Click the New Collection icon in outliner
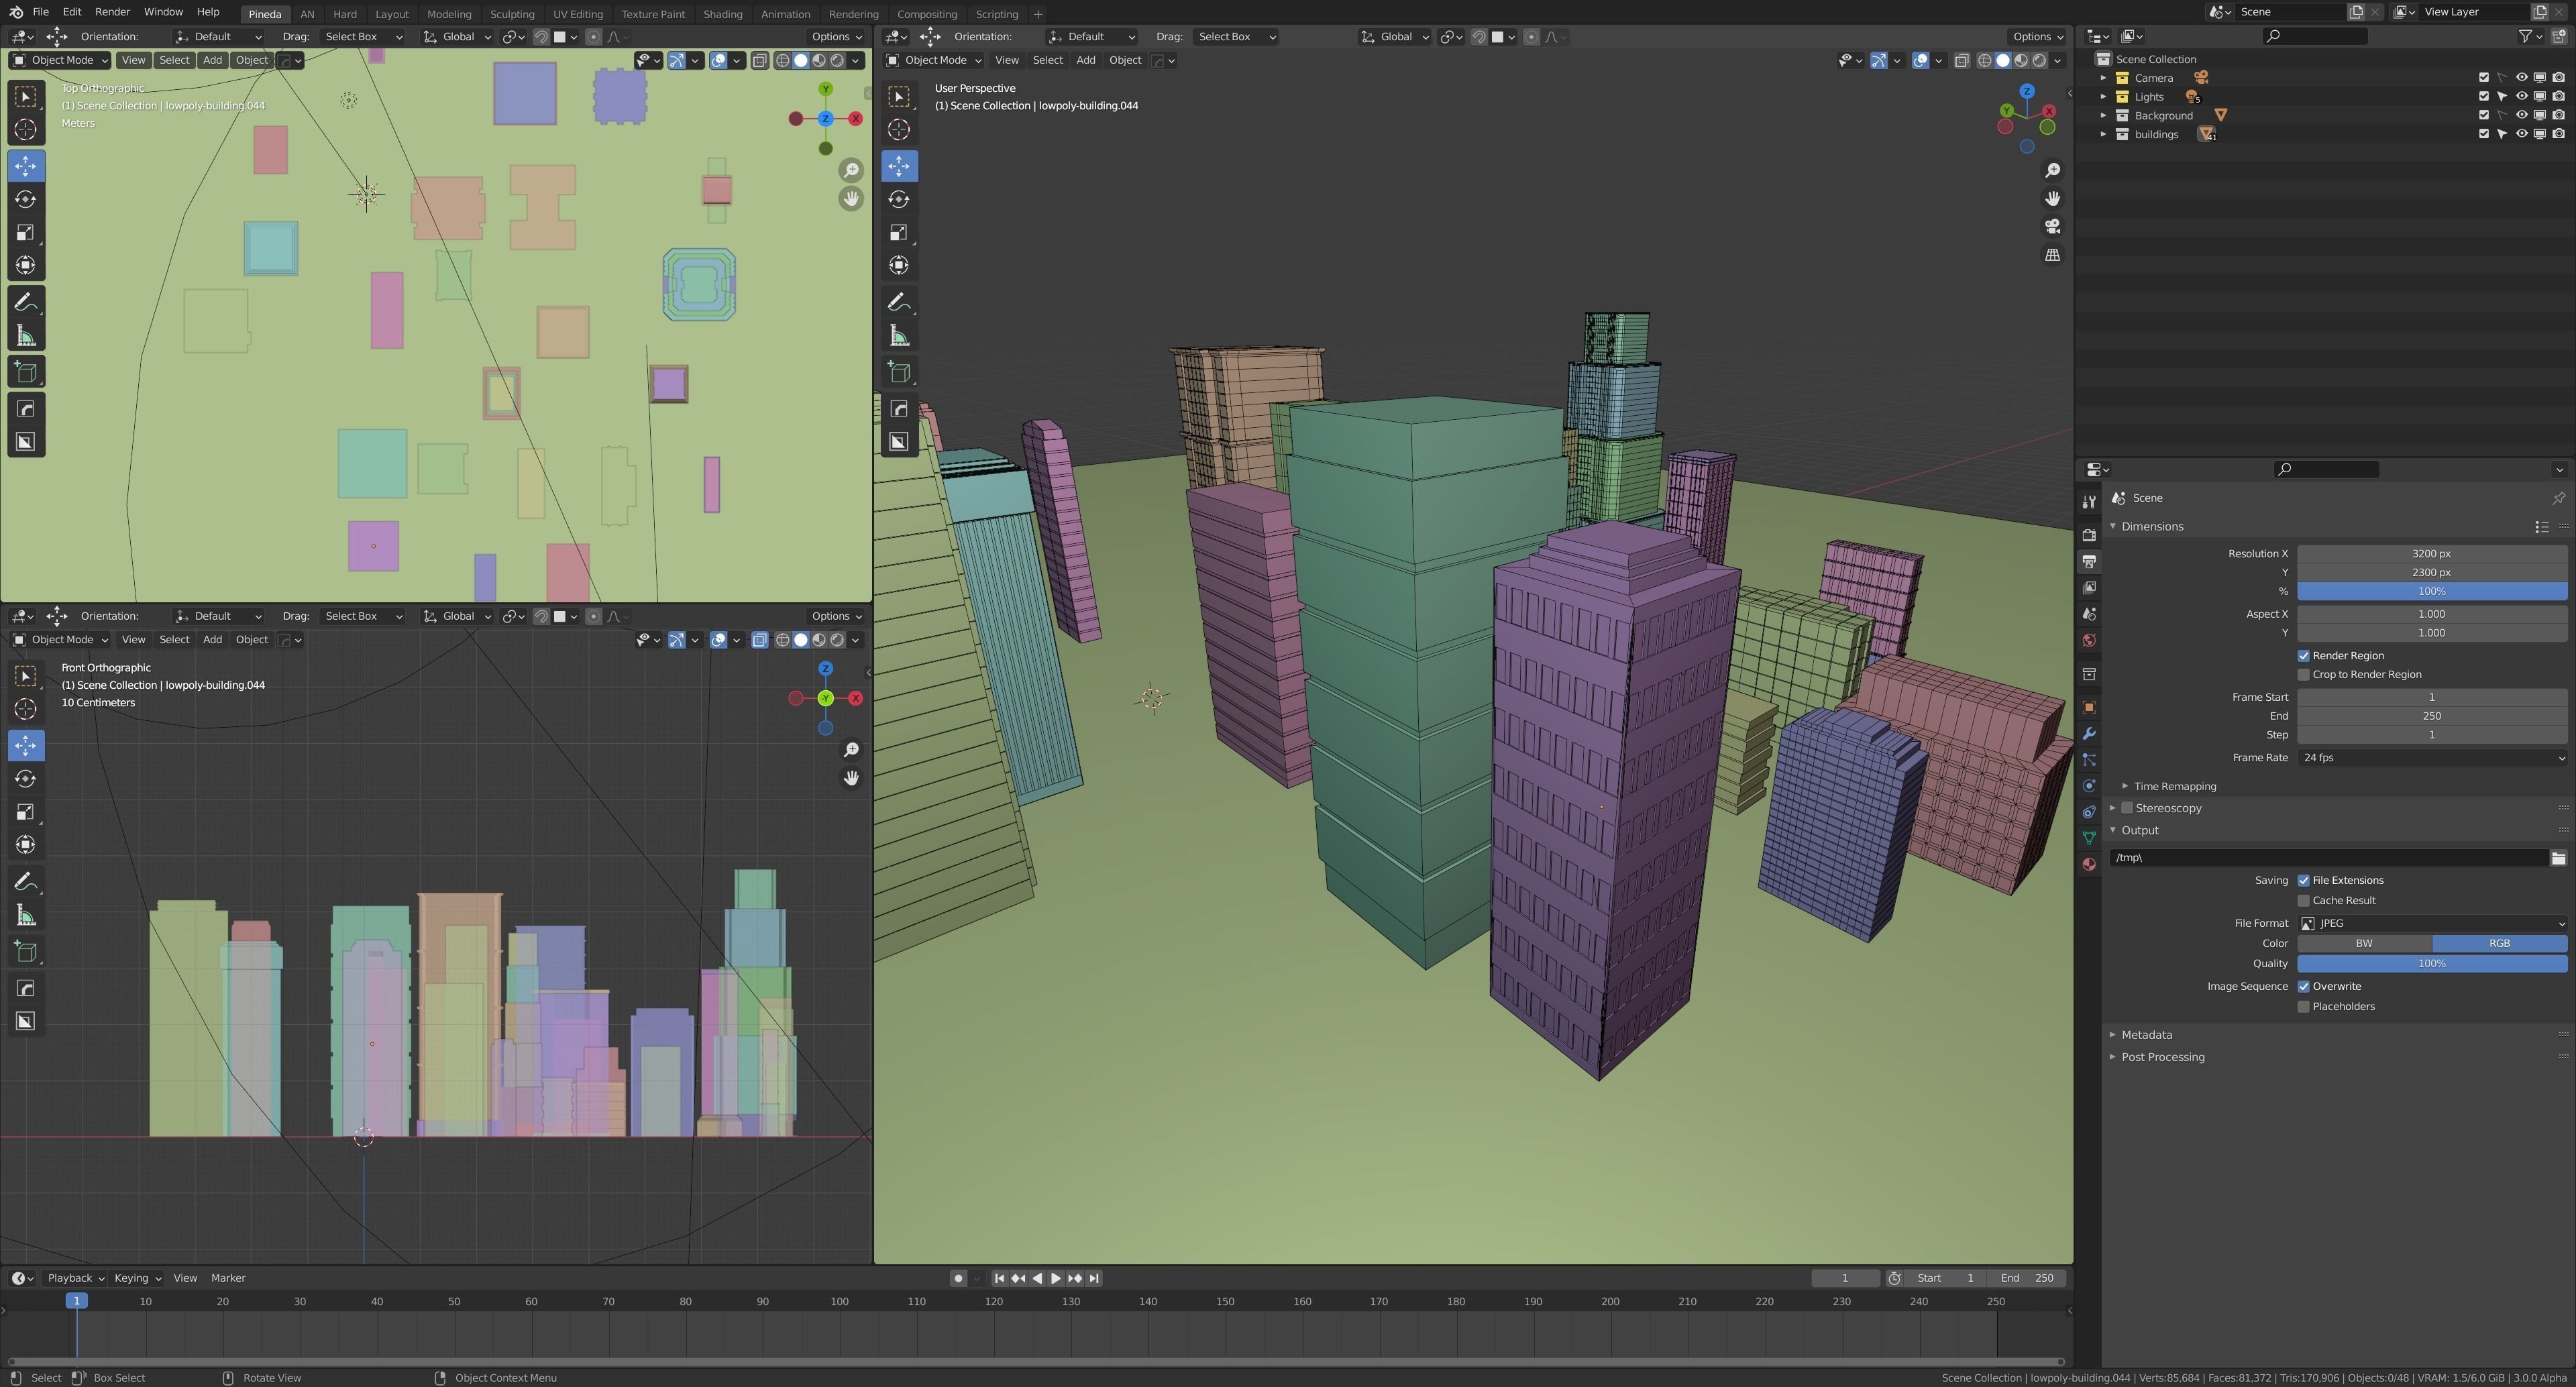The width and height of the screenshot is (2576, 1387). (x=2559, y=36)
